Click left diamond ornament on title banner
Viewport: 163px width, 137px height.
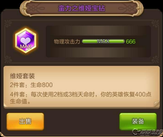click(24, 8)
